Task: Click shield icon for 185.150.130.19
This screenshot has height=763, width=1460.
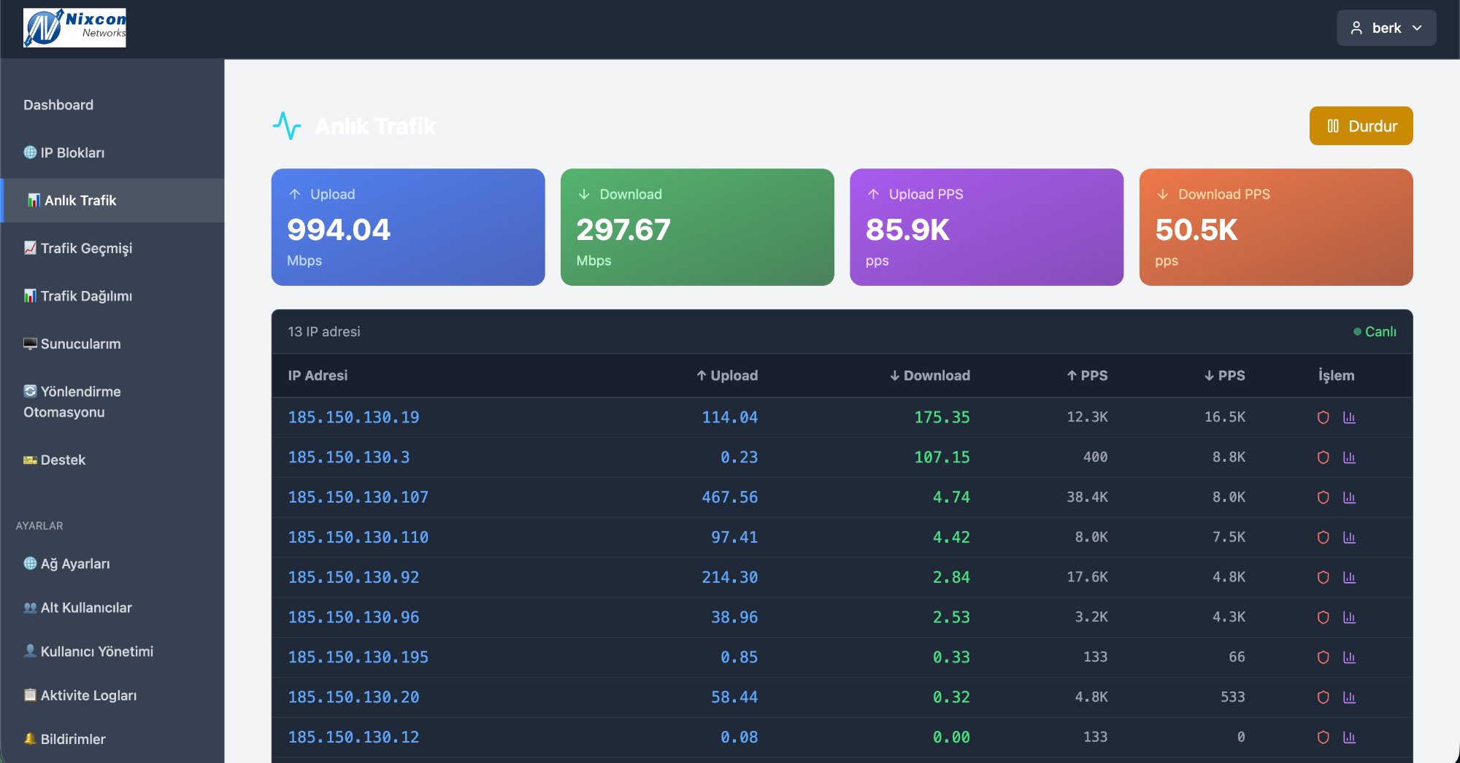Action: click(x=1323, y=417)
